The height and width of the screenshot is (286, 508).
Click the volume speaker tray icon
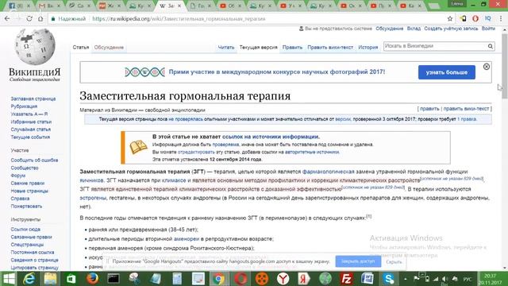click(x=444, y=279)
